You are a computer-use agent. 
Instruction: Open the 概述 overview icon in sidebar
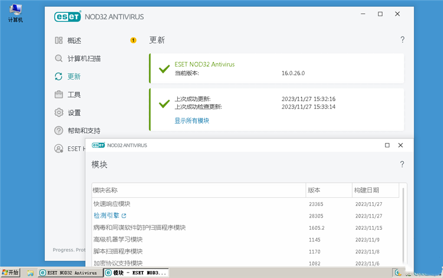point(59,40)
